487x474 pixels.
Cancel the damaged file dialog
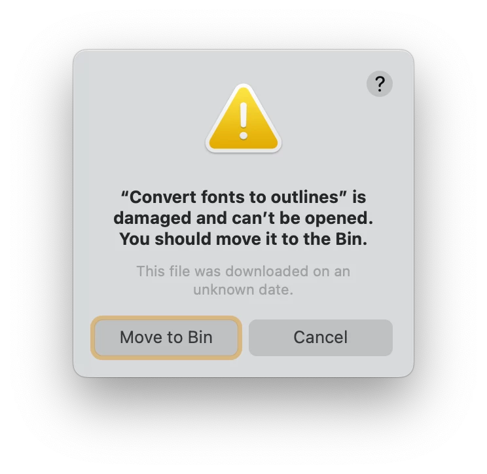321,338
